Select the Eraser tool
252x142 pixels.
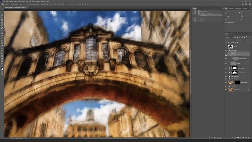tap(2, 38)
